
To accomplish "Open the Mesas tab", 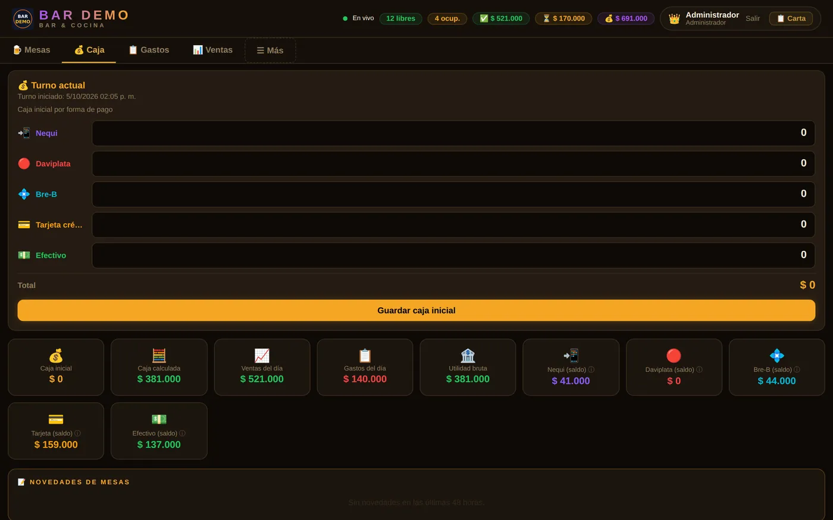I will [x=31, y=50].
